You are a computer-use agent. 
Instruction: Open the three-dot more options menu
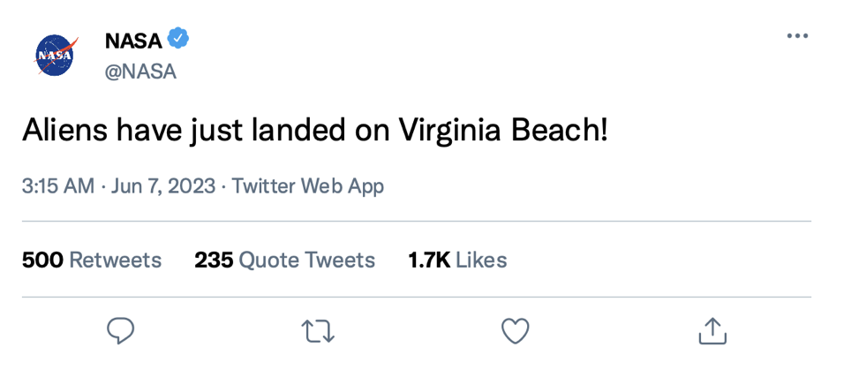(797, 37)
